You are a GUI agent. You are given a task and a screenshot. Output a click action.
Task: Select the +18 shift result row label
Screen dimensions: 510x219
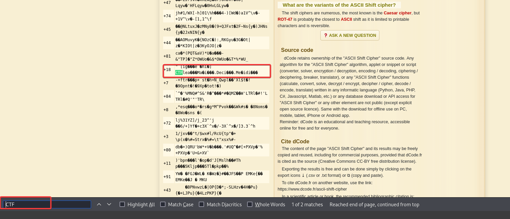[x=167, y=70]
